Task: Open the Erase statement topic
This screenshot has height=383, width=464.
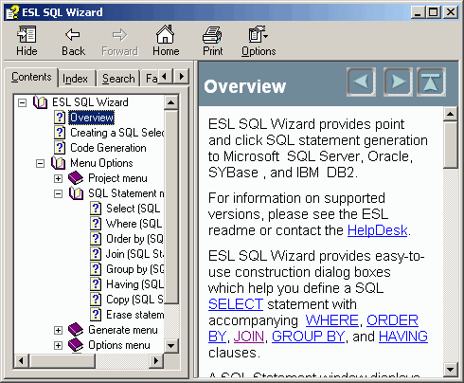Action: tap(134, 315)
